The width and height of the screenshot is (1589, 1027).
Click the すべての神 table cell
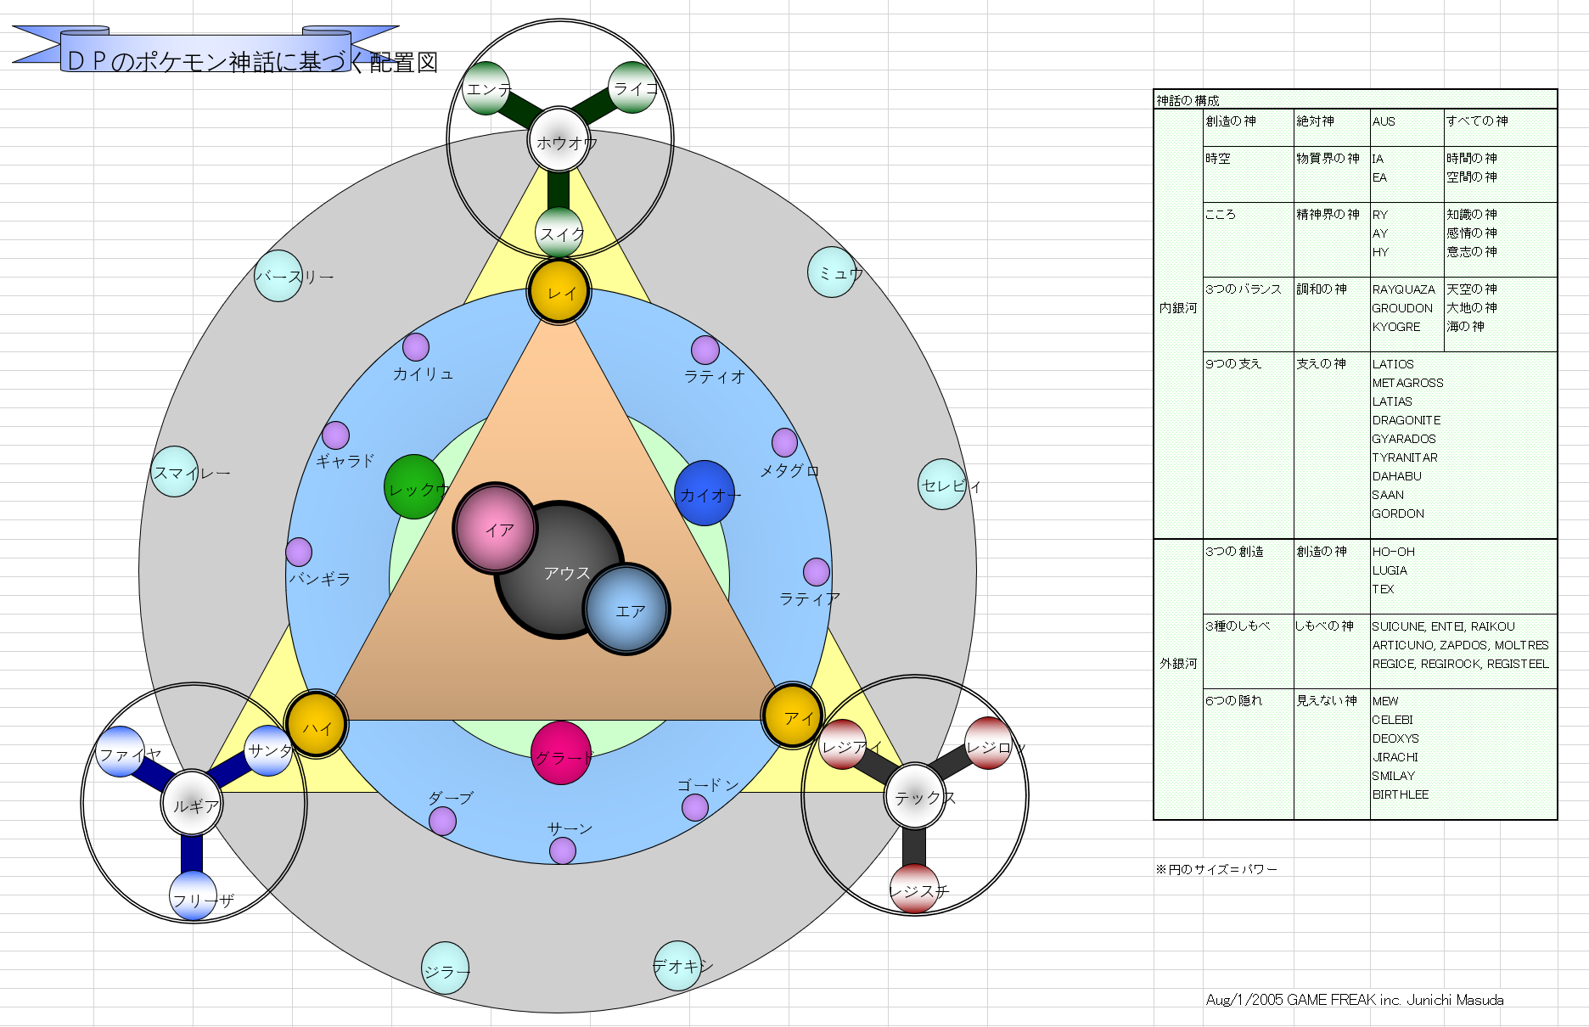pos(1501,128)
